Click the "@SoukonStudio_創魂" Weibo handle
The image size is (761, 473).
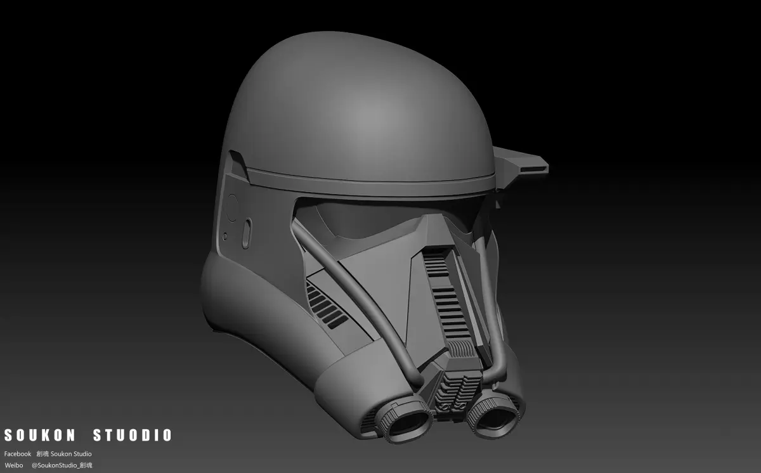tap(62, 465)
